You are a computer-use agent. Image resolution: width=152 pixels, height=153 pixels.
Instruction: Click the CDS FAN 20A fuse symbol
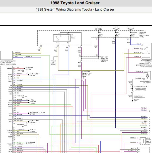tap(130, 34)
